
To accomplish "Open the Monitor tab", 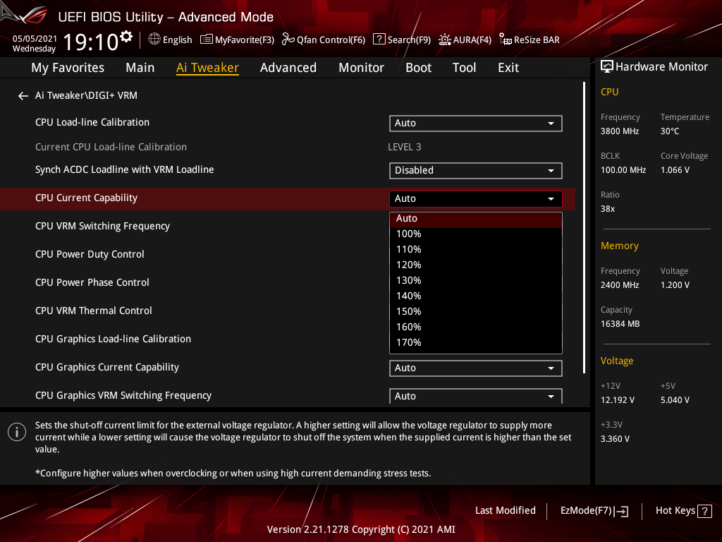I will pyautogui.click(x=362, y=68).
